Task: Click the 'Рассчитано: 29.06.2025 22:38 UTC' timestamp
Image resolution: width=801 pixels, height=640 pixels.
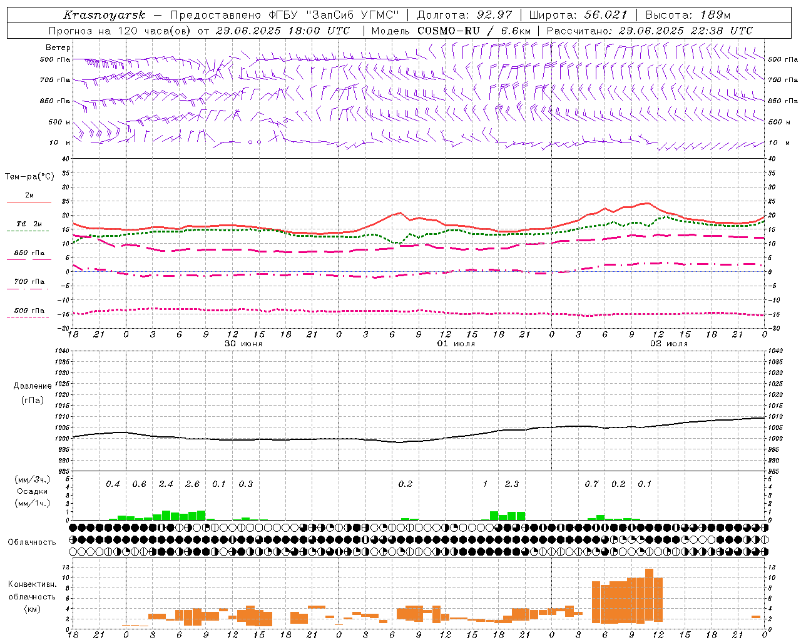Action: click(650, 31)
